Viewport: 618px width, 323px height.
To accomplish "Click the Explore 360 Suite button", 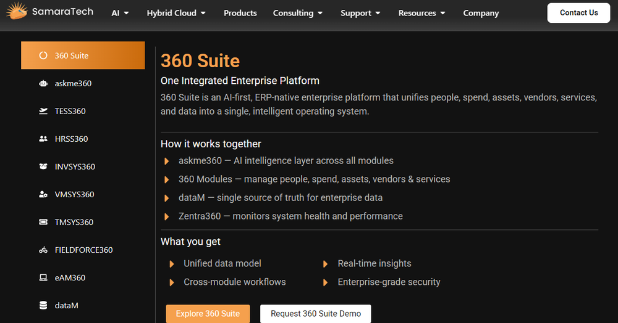I will click(208, 314).
